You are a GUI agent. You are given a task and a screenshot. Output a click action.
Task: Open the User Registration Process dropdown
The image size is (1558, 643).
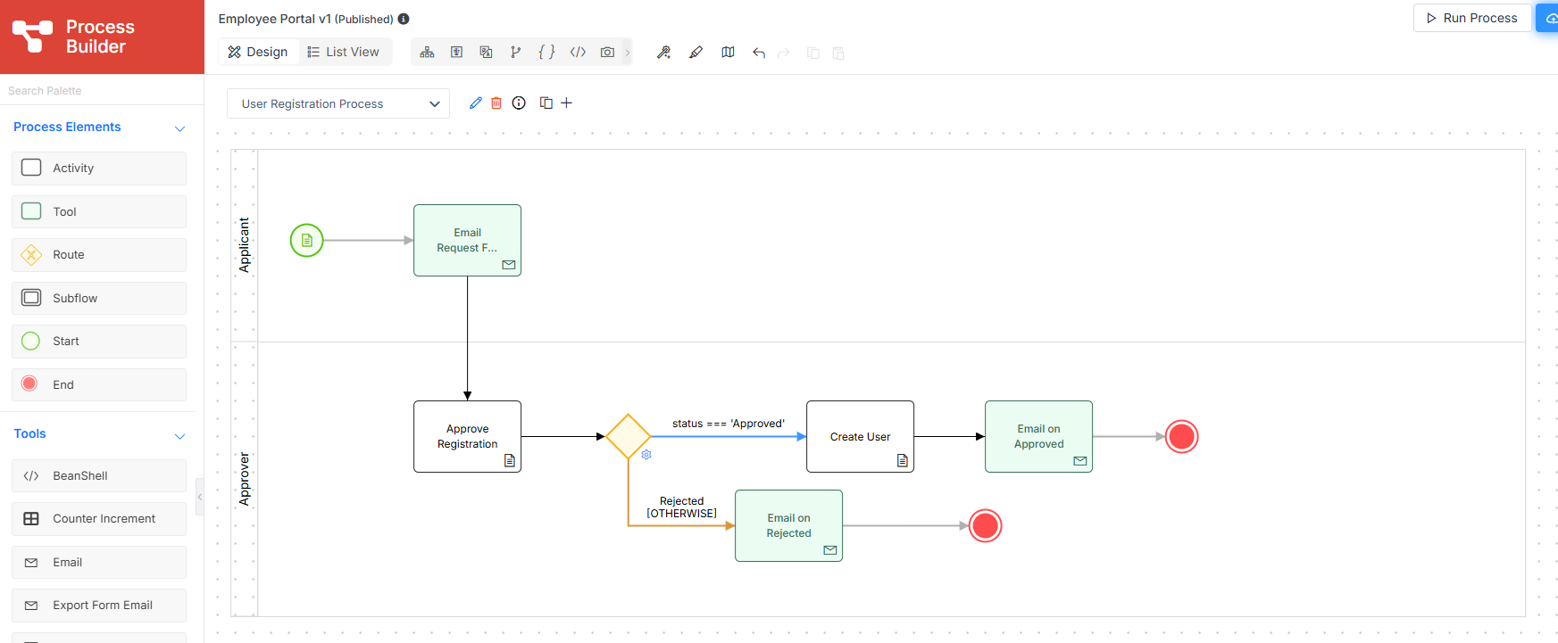[x=338, y=103]
